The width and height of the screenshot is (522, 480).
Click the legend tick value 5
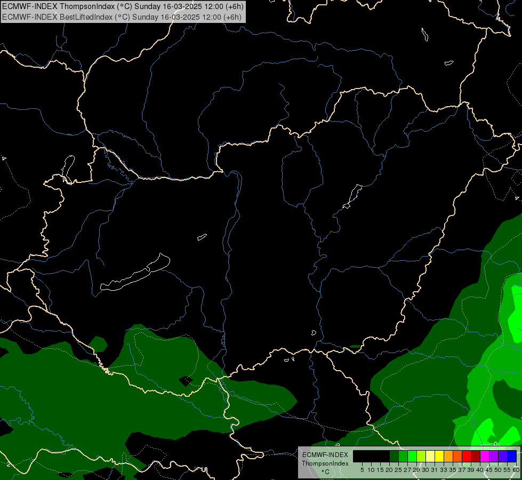362,470
